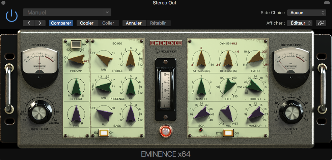Click the TREBLE dB gain knob
Viewport: 332px width, 160px height.
[x=131, y=59]
